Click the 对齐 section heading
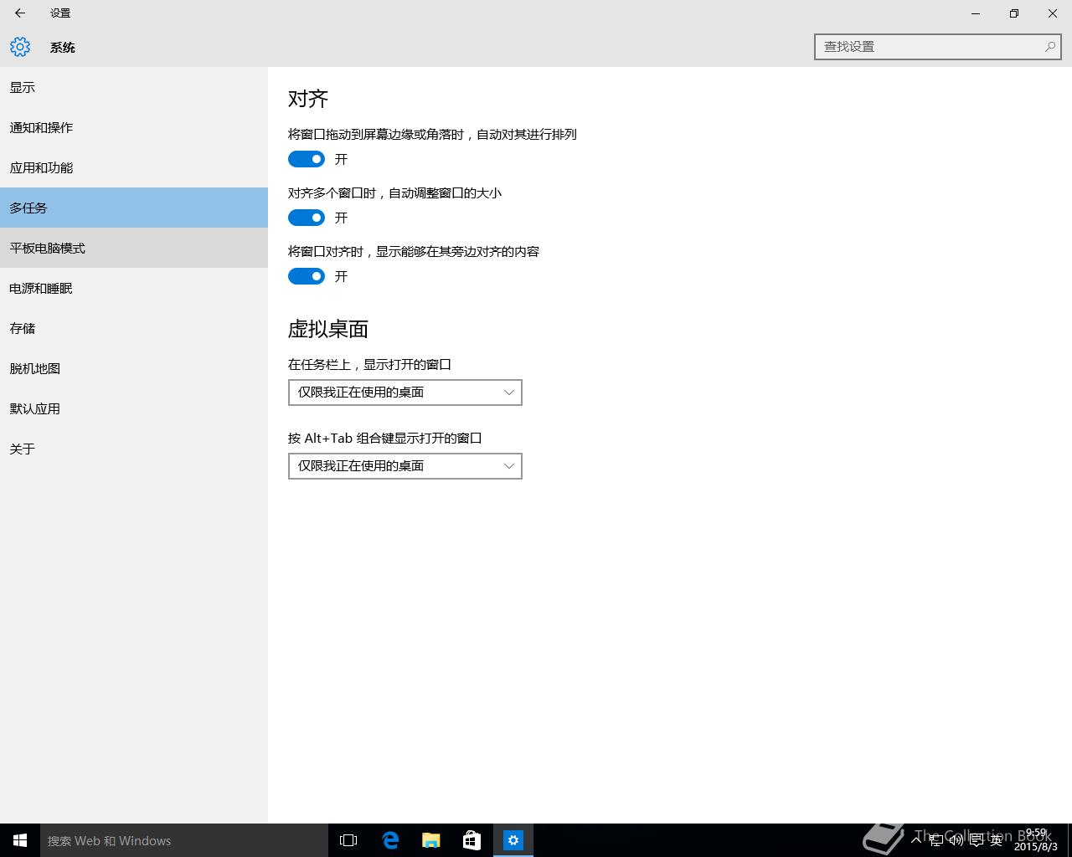 pos(308,99)
